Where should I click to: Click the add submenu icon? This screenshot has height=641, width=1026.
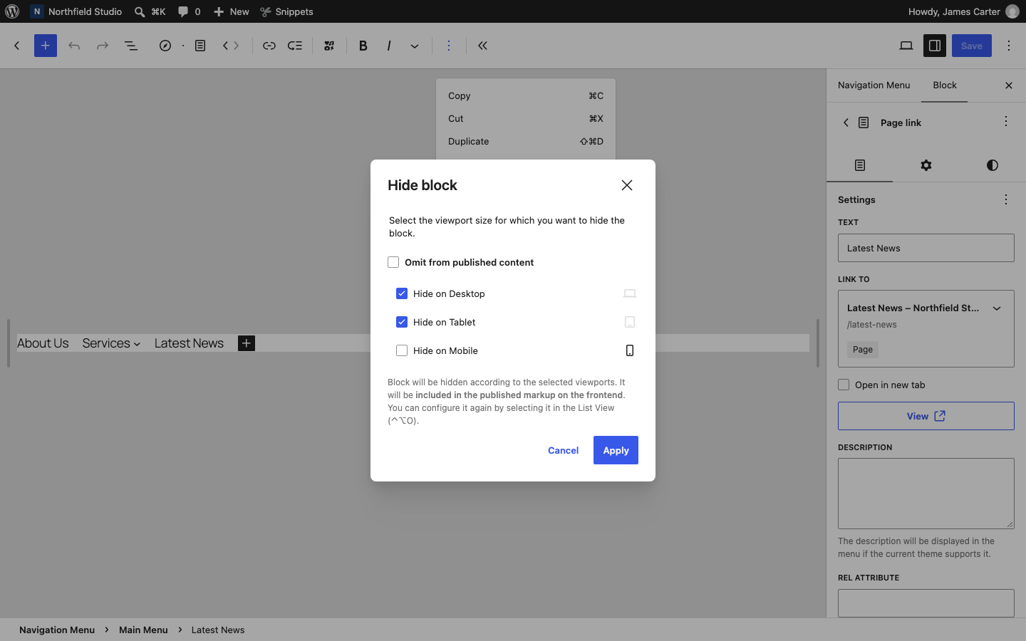295,46
